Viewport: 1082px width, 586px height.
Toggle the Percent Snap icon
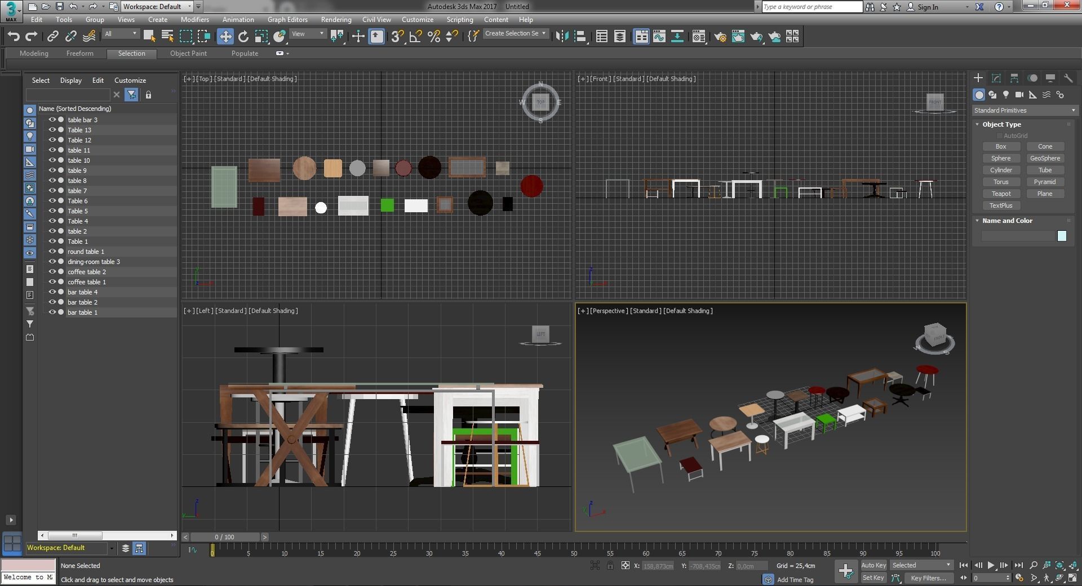point(434,37)
